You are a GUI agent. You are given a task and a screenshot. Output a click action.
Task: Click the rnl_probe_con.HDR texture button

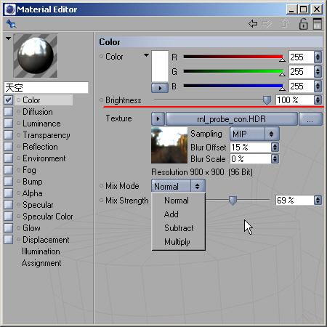(231, 119)
